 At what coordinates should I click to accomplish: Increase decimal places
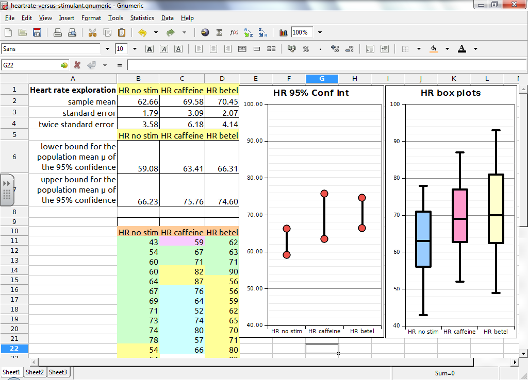coord(335,49)
